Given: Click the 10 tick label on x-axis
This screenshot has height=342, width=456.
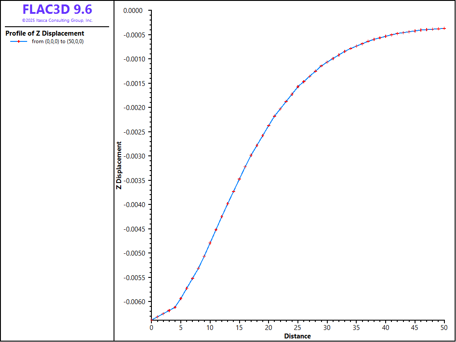Looking at the screenshot, I should (x=210, y=328).
